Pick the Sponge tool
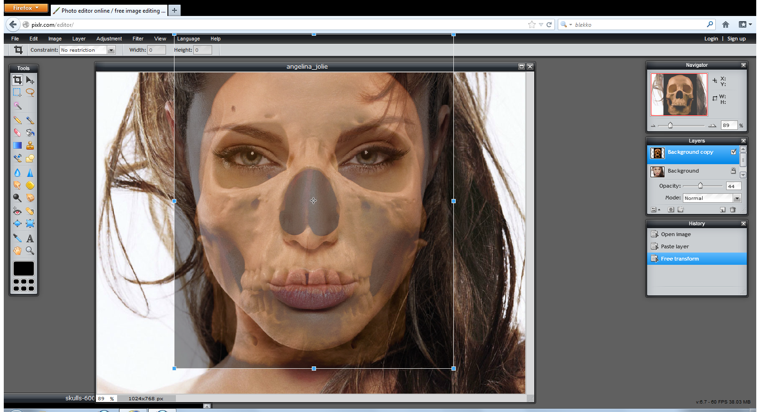Image resolution: width=760 pixels, height=412 pixels. tap(30, 185)
